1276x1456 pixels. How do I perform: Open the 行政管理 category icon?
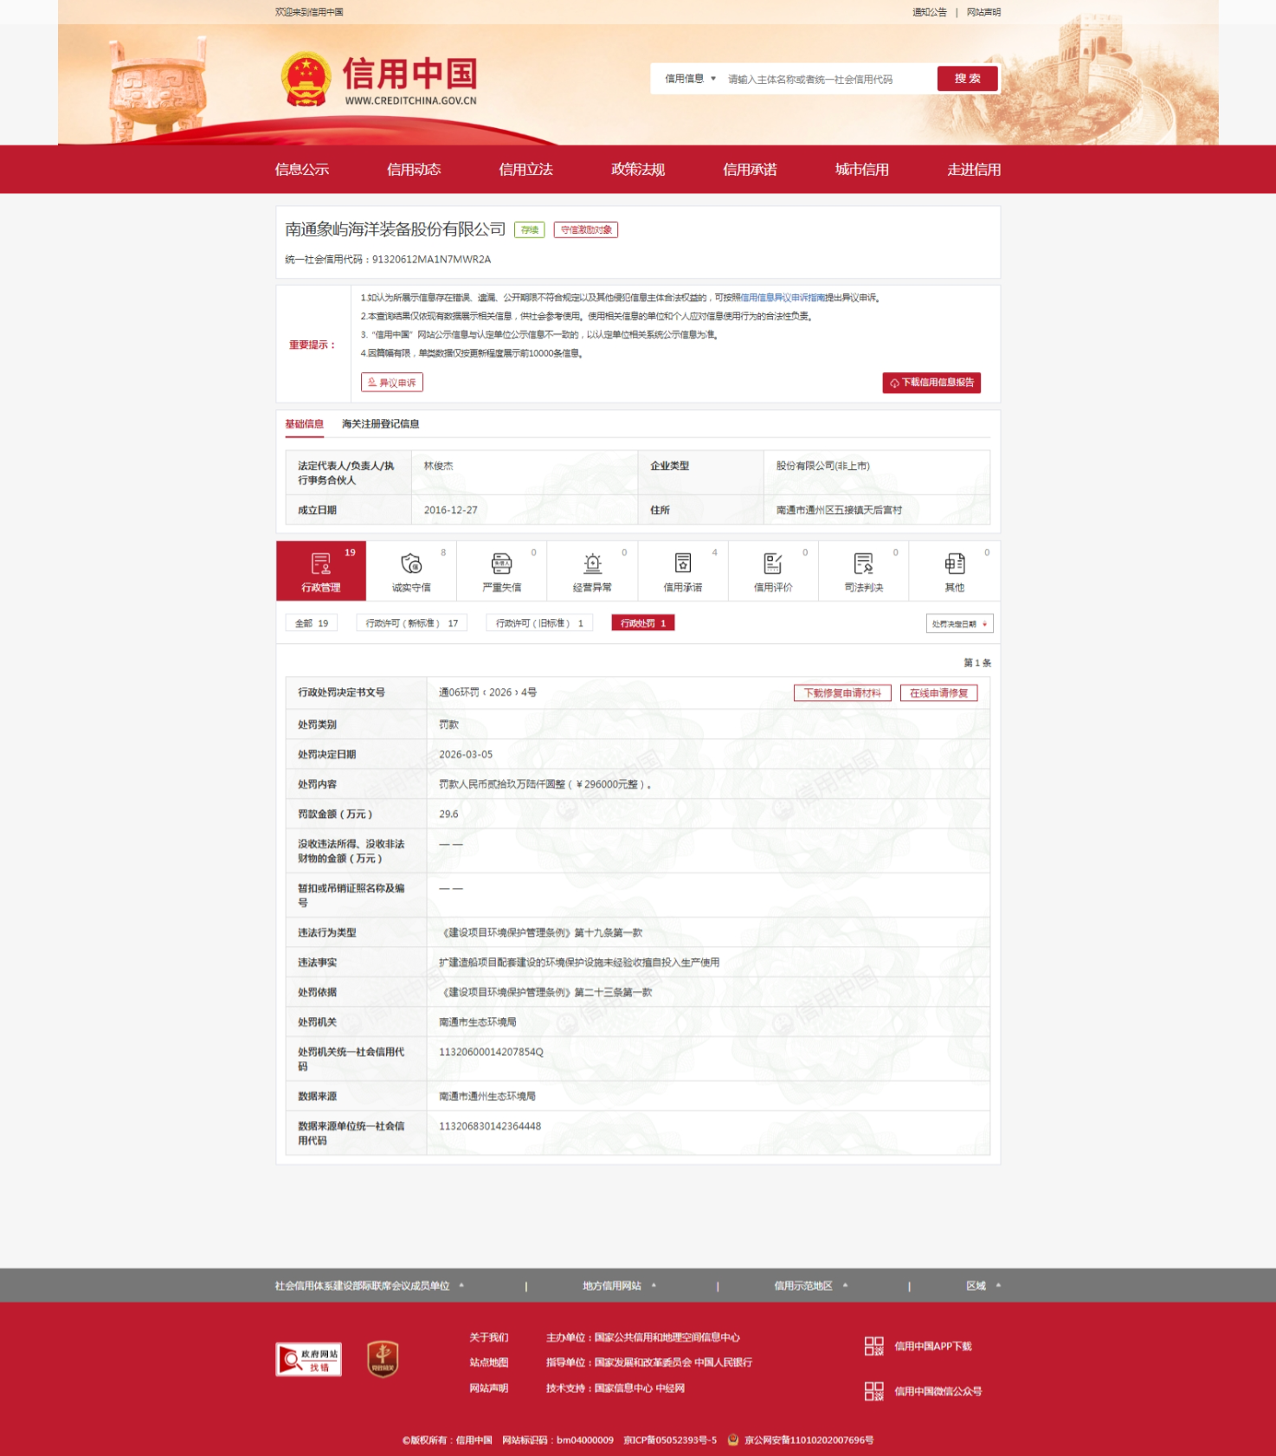(321, 564)
